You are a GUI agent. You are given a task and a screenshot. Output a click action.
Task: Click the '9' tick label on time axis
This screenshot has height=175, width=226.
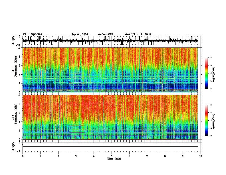(x=183, y=156)
